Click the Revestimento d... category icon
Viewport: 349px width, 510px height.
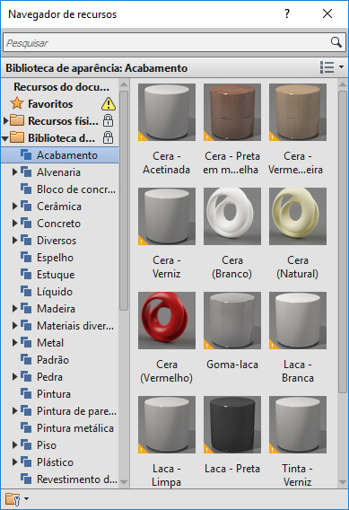pos(26,479)
